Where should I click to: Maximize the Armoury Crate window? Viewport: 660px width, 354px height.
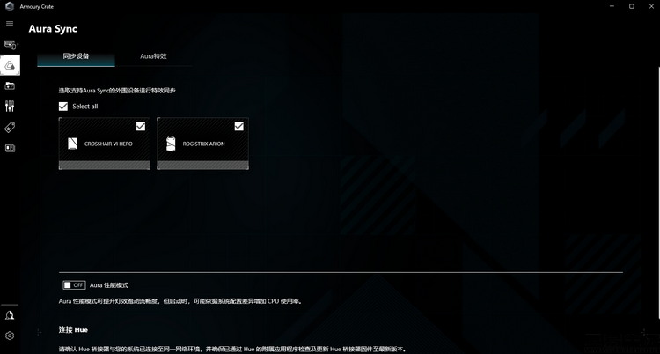(631, 6)
